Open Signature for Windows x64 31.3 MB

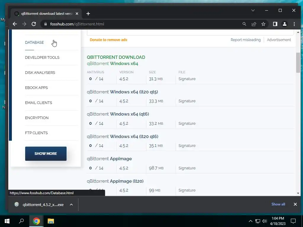(x=187, y=79)
